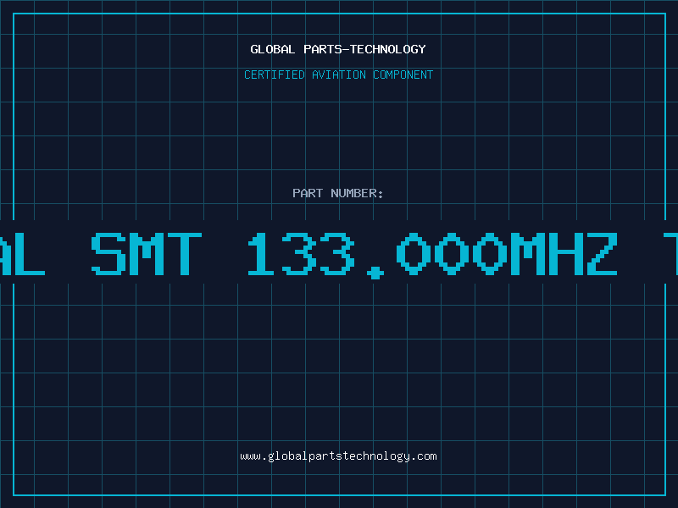Click the 'GLOBAL PARTS-TECHNOLOGY' heading

pos(338,49)
